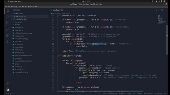The width and height of the screenshot is (170, 95).
Task: Open exercises.txt in the explorer
Action: (x=19, y=41)
